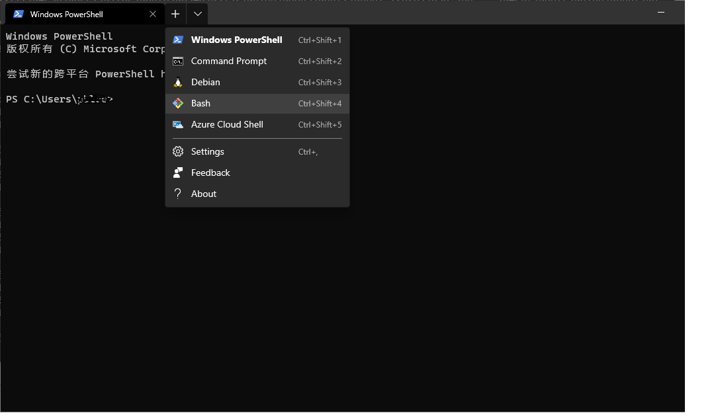Click the Ctrl+, shortcut label

(308, 152)
